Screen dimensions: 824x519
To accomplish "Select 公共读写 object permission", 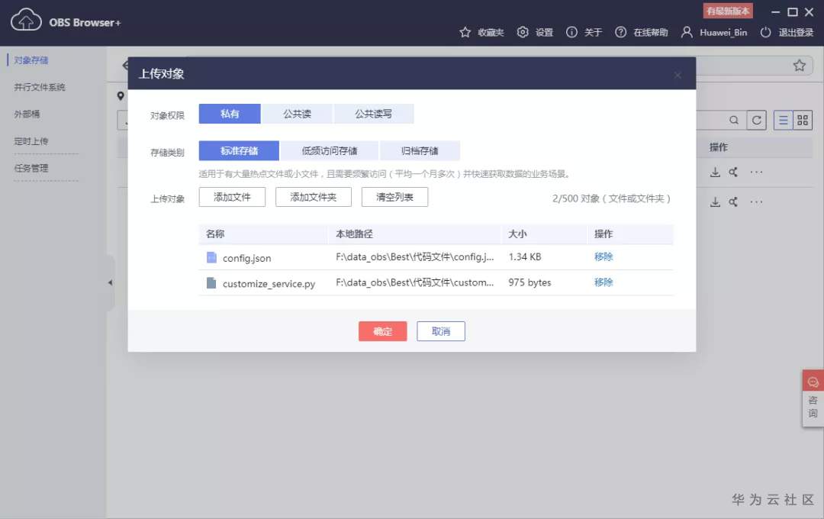I will pos(373,114).
